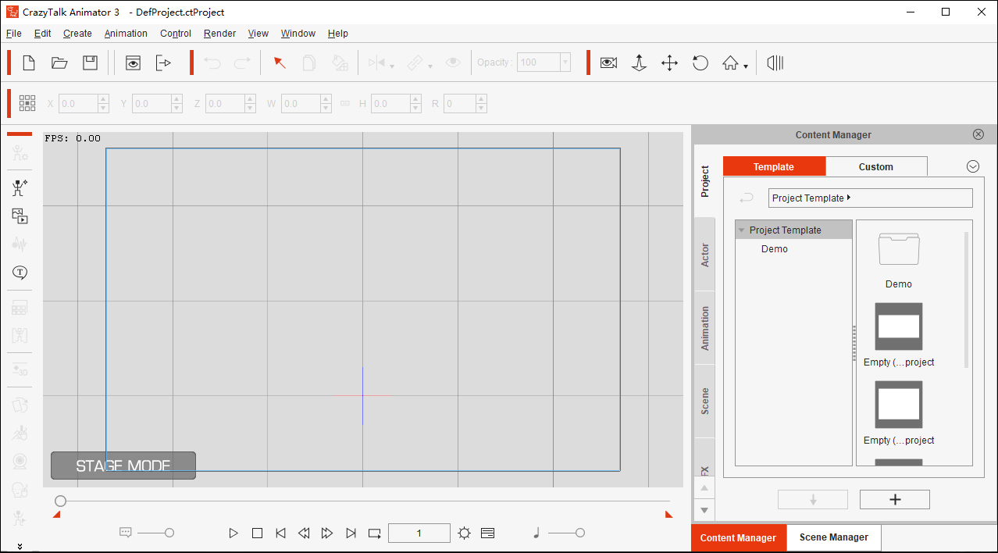
Task: Click the New Project icon
Action: (29, 63)
